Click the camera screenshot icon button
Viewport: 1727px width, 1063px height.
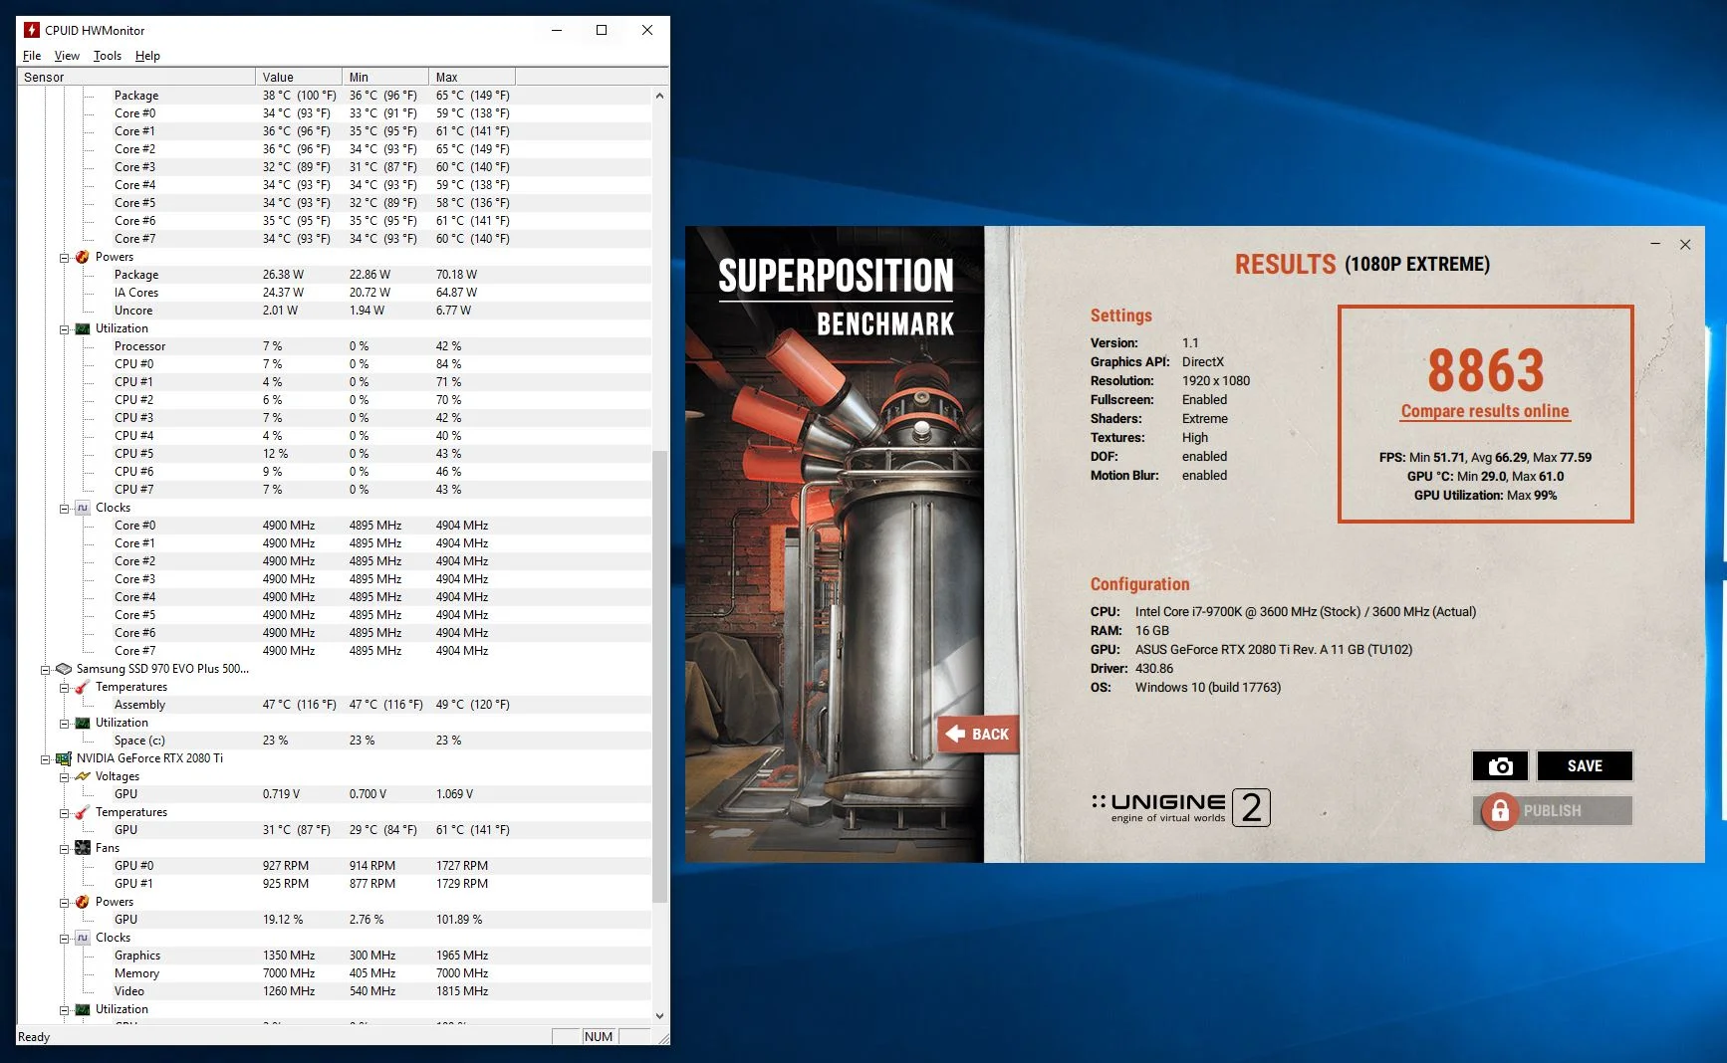[1500, 765]
